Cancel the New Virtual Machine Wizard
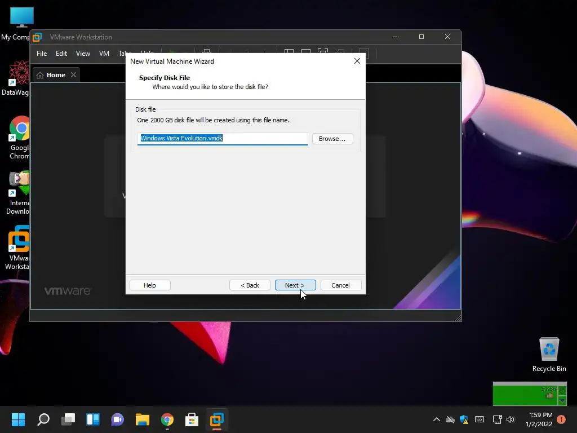This screenshot has height=433, width=577. (x=341, y=285)
